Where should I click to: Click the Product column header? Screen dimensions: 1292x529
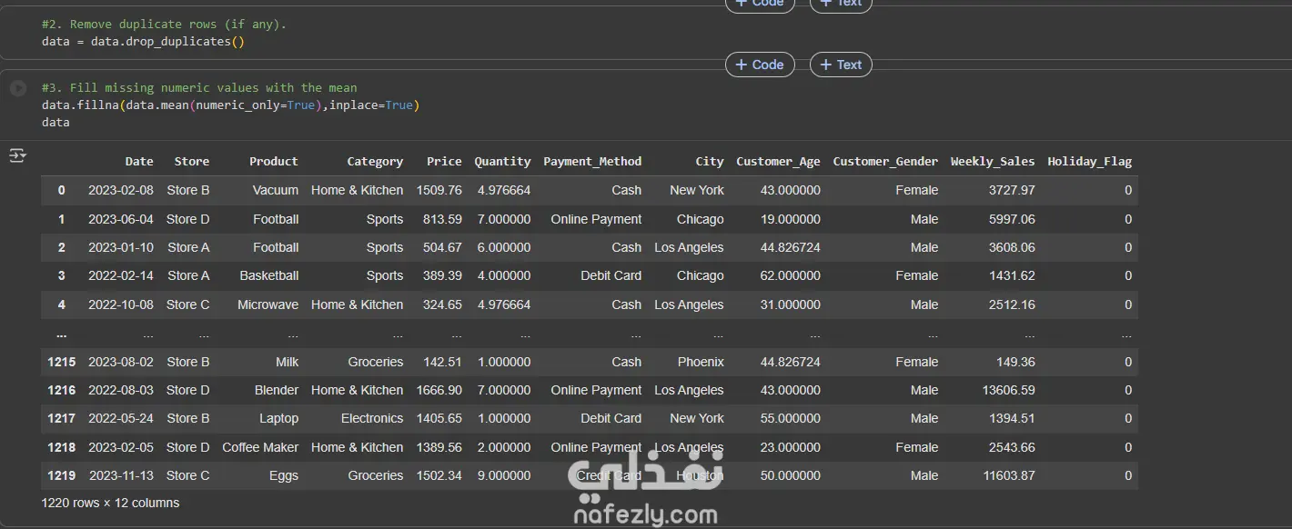tap(274, 162)
